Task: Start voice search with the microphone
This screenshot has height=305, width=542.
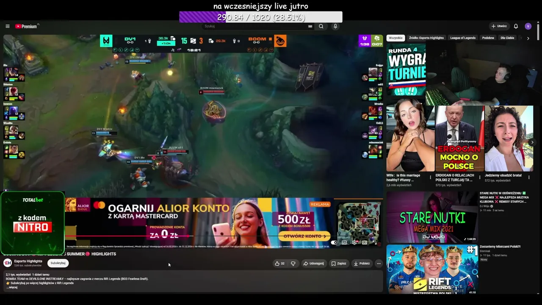Action: click(335, 26)
